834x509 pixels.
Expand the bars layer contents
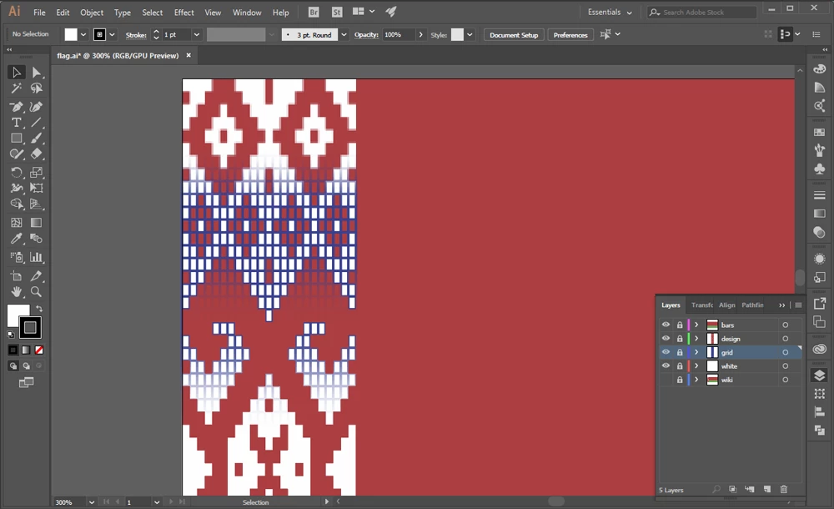(x=696, y=325)
